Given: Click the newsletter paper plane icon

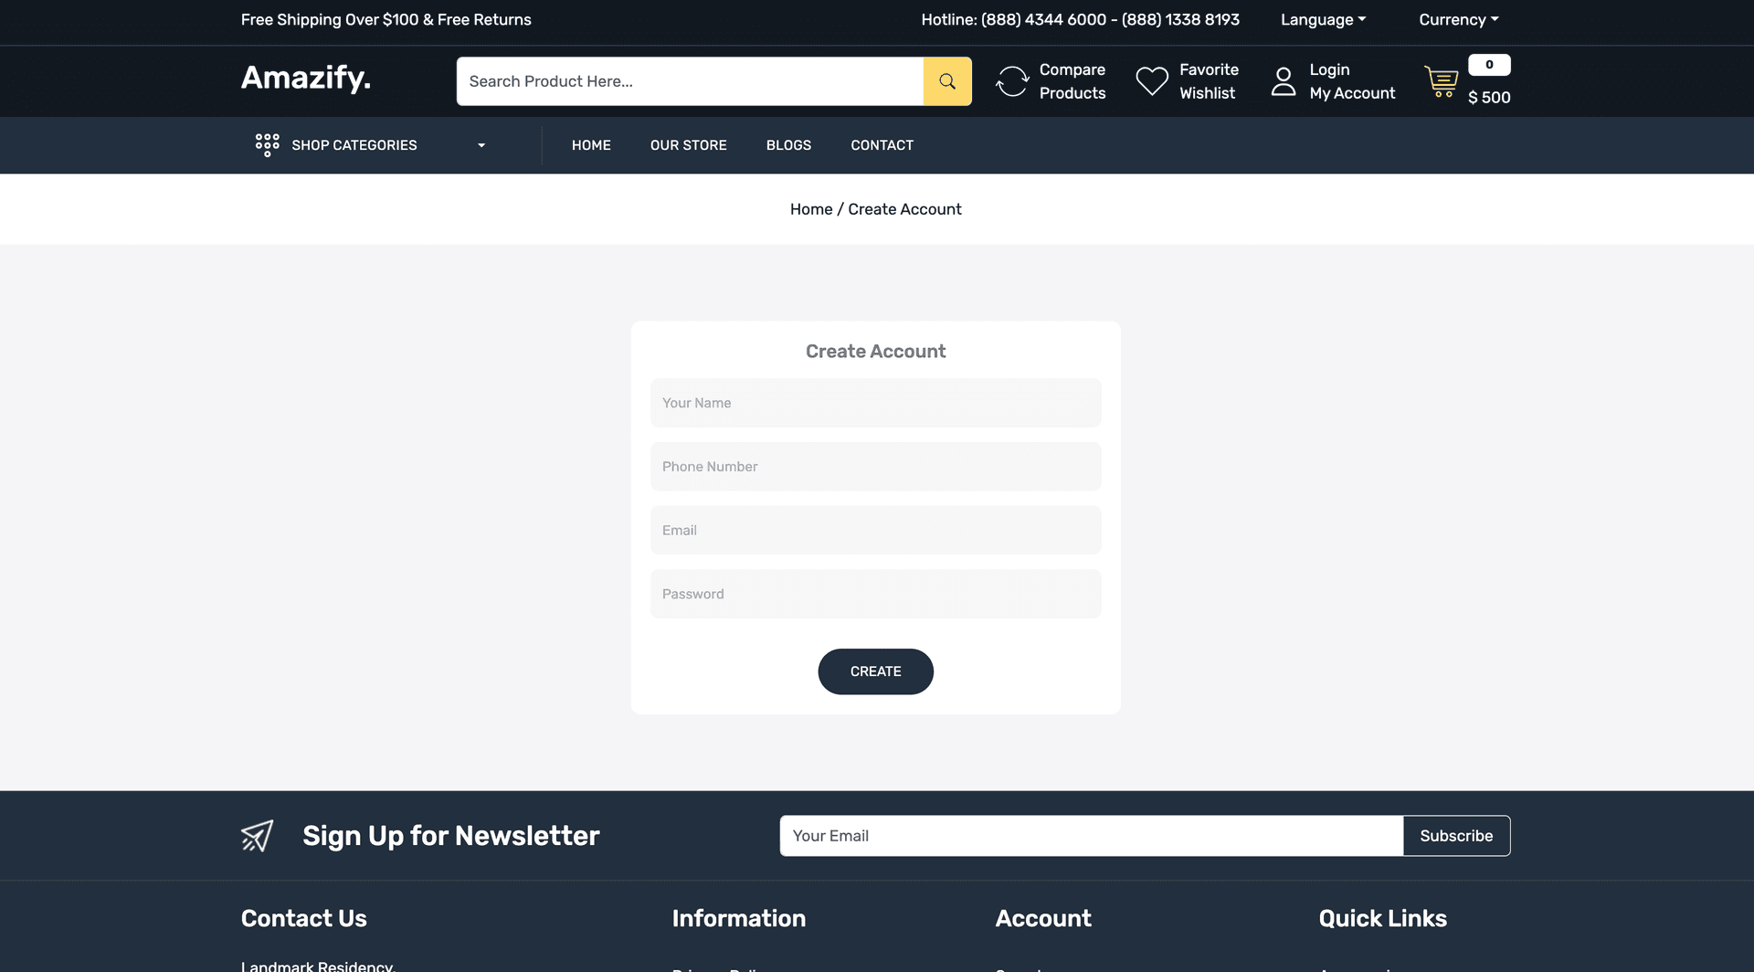Looking at the screenshot, I should 257,836.
